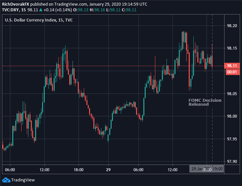Click the O:98.13 open value

coord(81,10)
